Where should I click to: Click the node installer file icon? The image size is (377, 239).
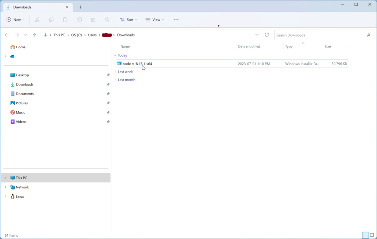(x=119, y=63)
